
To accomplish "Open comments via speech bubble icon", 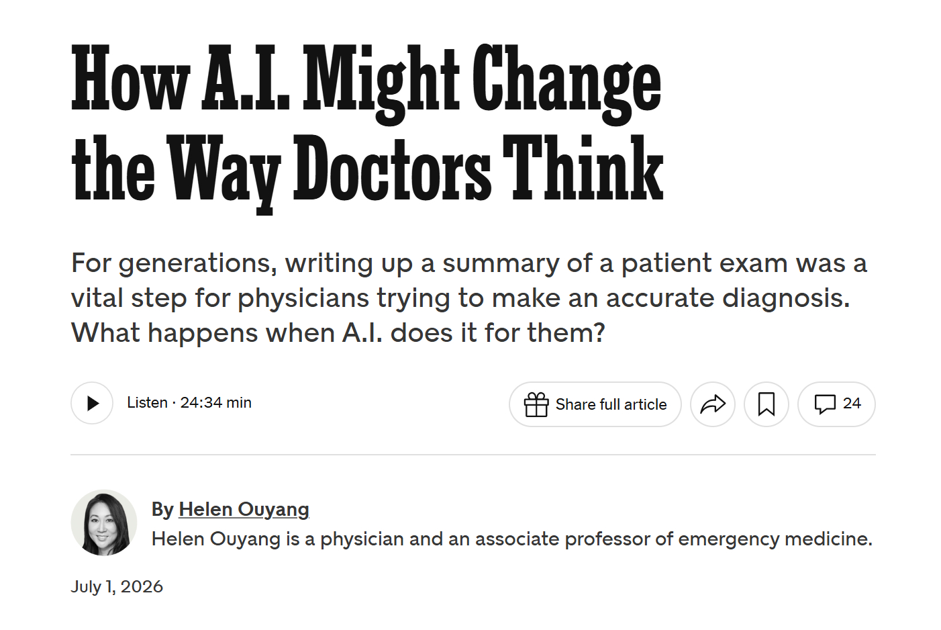I will coord(825,404).
